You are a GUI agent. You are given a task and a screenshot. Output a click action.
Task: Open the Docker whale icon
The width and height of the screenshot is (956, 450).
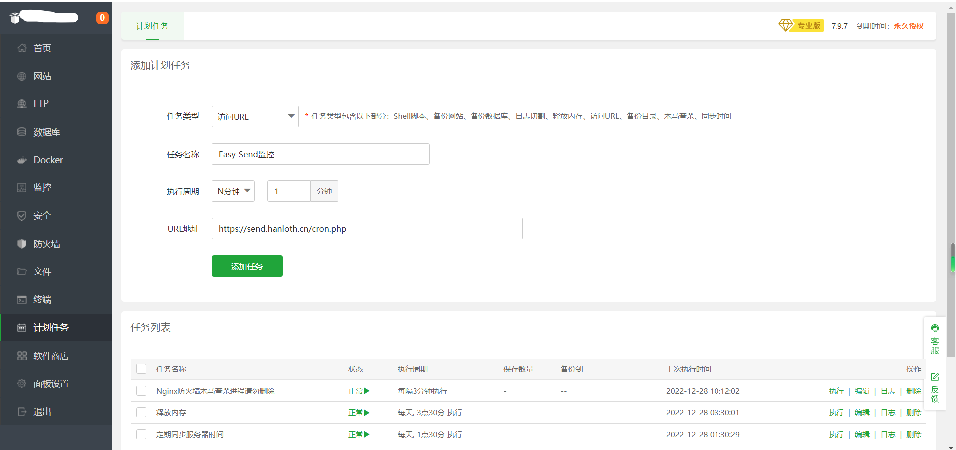click(x=22, y=160)
